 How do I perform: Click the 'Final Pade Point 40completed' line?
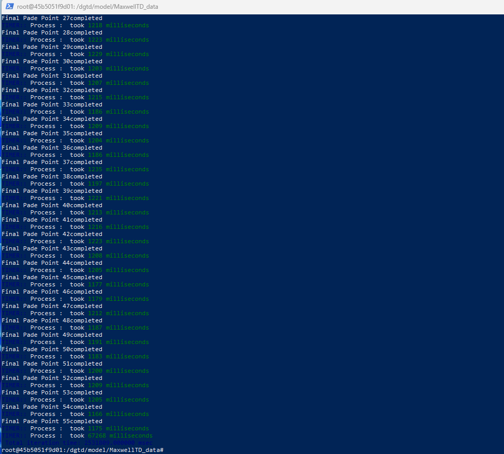coord(52,205)
